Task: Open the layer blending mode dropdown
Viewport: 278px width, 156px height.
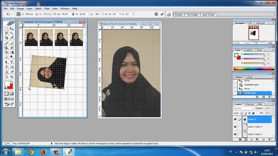Action: [244, 108]
